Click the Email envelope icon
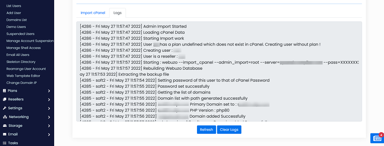This screenshot has height=146, width=384. 4,134
